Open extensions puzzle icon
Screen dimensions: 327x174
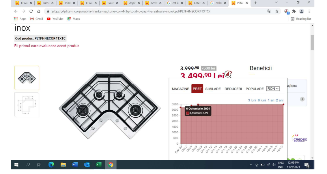(294, 11)
